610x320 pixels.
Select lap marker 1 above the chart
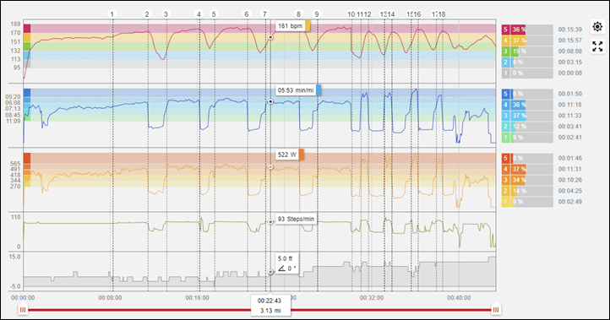click(112, 14)
